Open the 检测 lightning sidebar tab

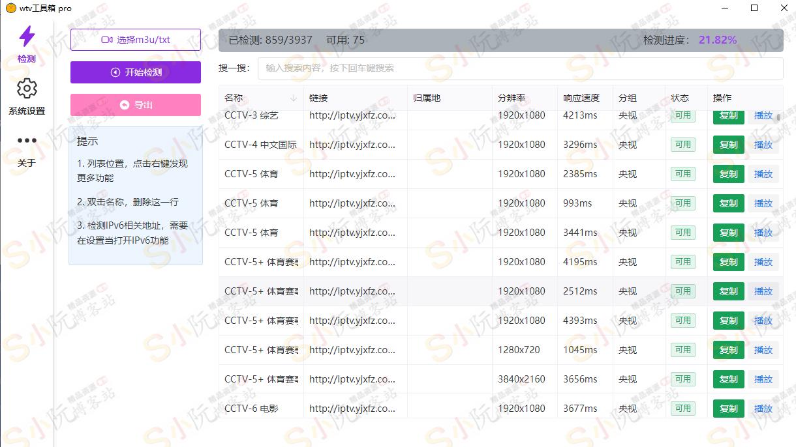[27, 44]
